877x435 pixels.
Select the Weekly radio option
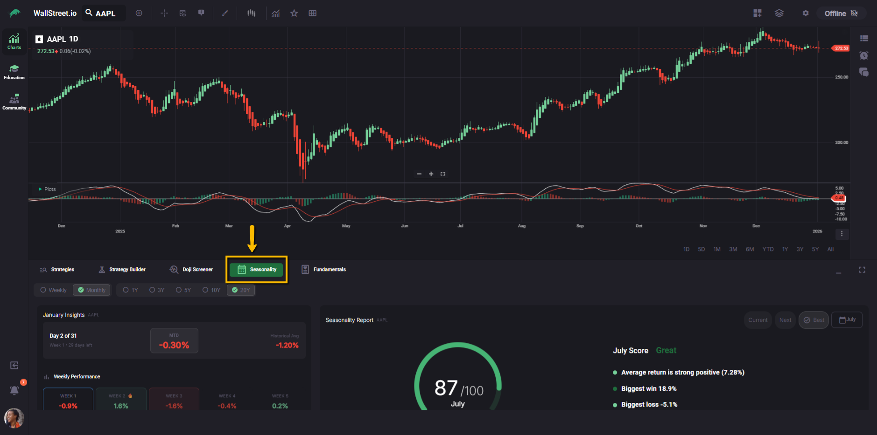click(x=54, y=290)
